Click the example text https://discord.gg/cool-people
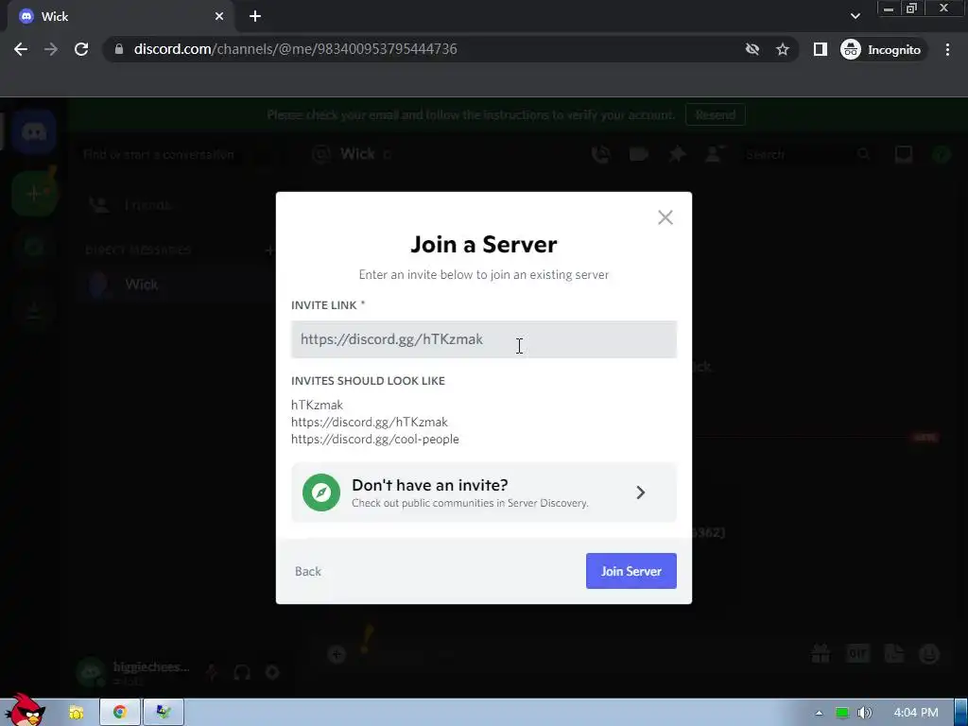 pyautogui.click(x=374, y=439)
